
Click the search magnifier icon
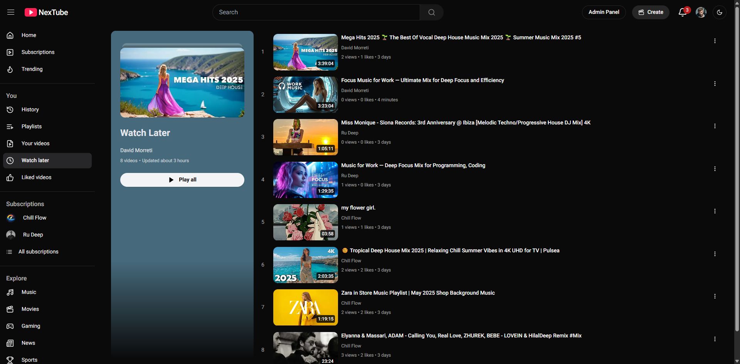pos(431,12)
